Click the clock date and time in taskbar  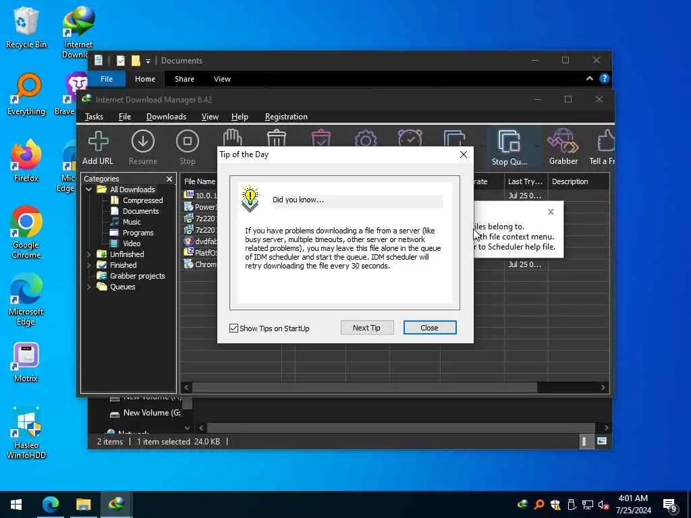[x=633, y=505]
